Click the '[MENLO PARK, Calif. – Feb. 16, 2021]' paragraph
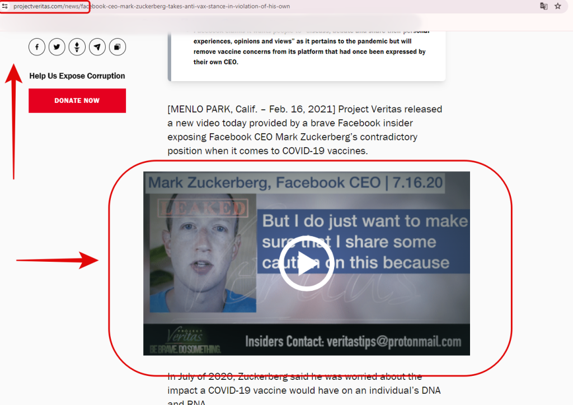The image size is (573, 405). (x=305, y=130)
